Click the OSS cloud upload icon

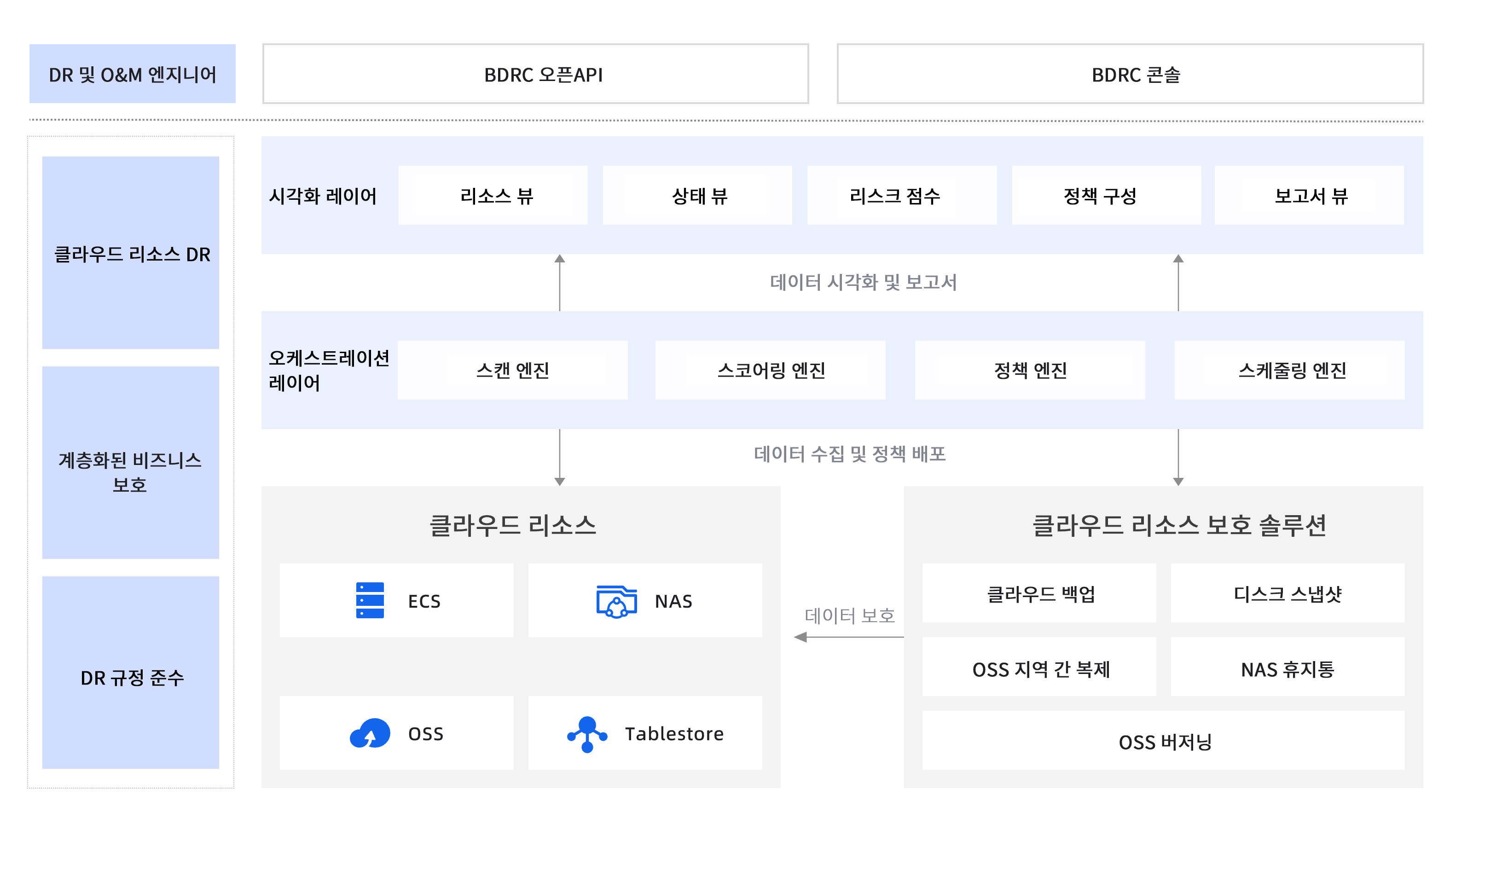pos(370,733)
